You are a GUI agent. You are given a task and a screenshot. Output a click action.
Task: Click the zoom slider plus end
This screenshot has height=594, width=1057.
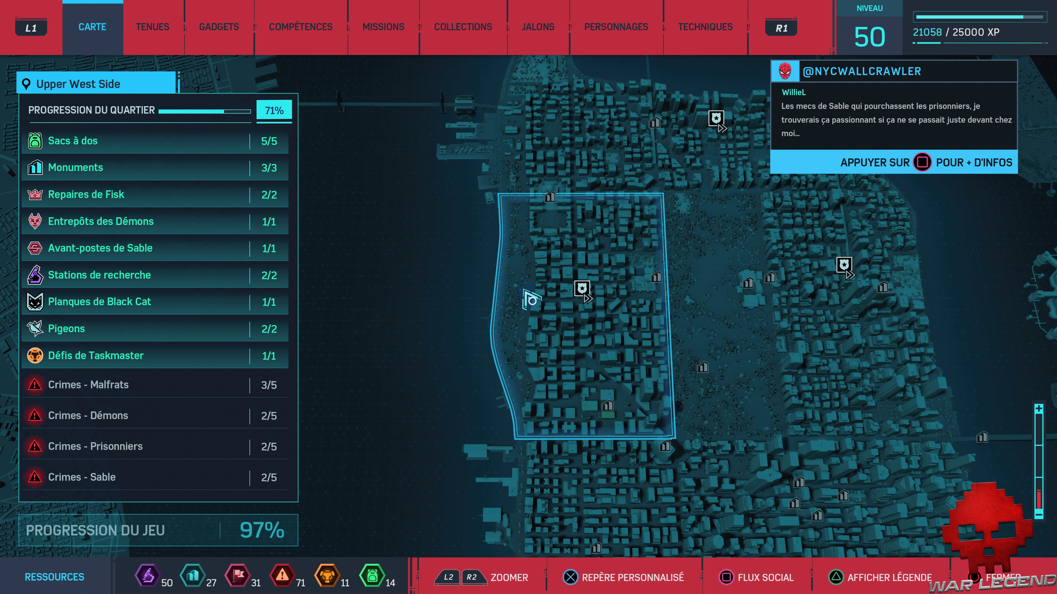1039,409
